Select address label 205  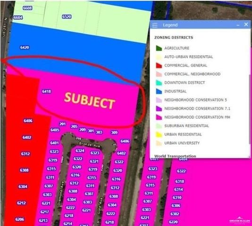point(74,127)
